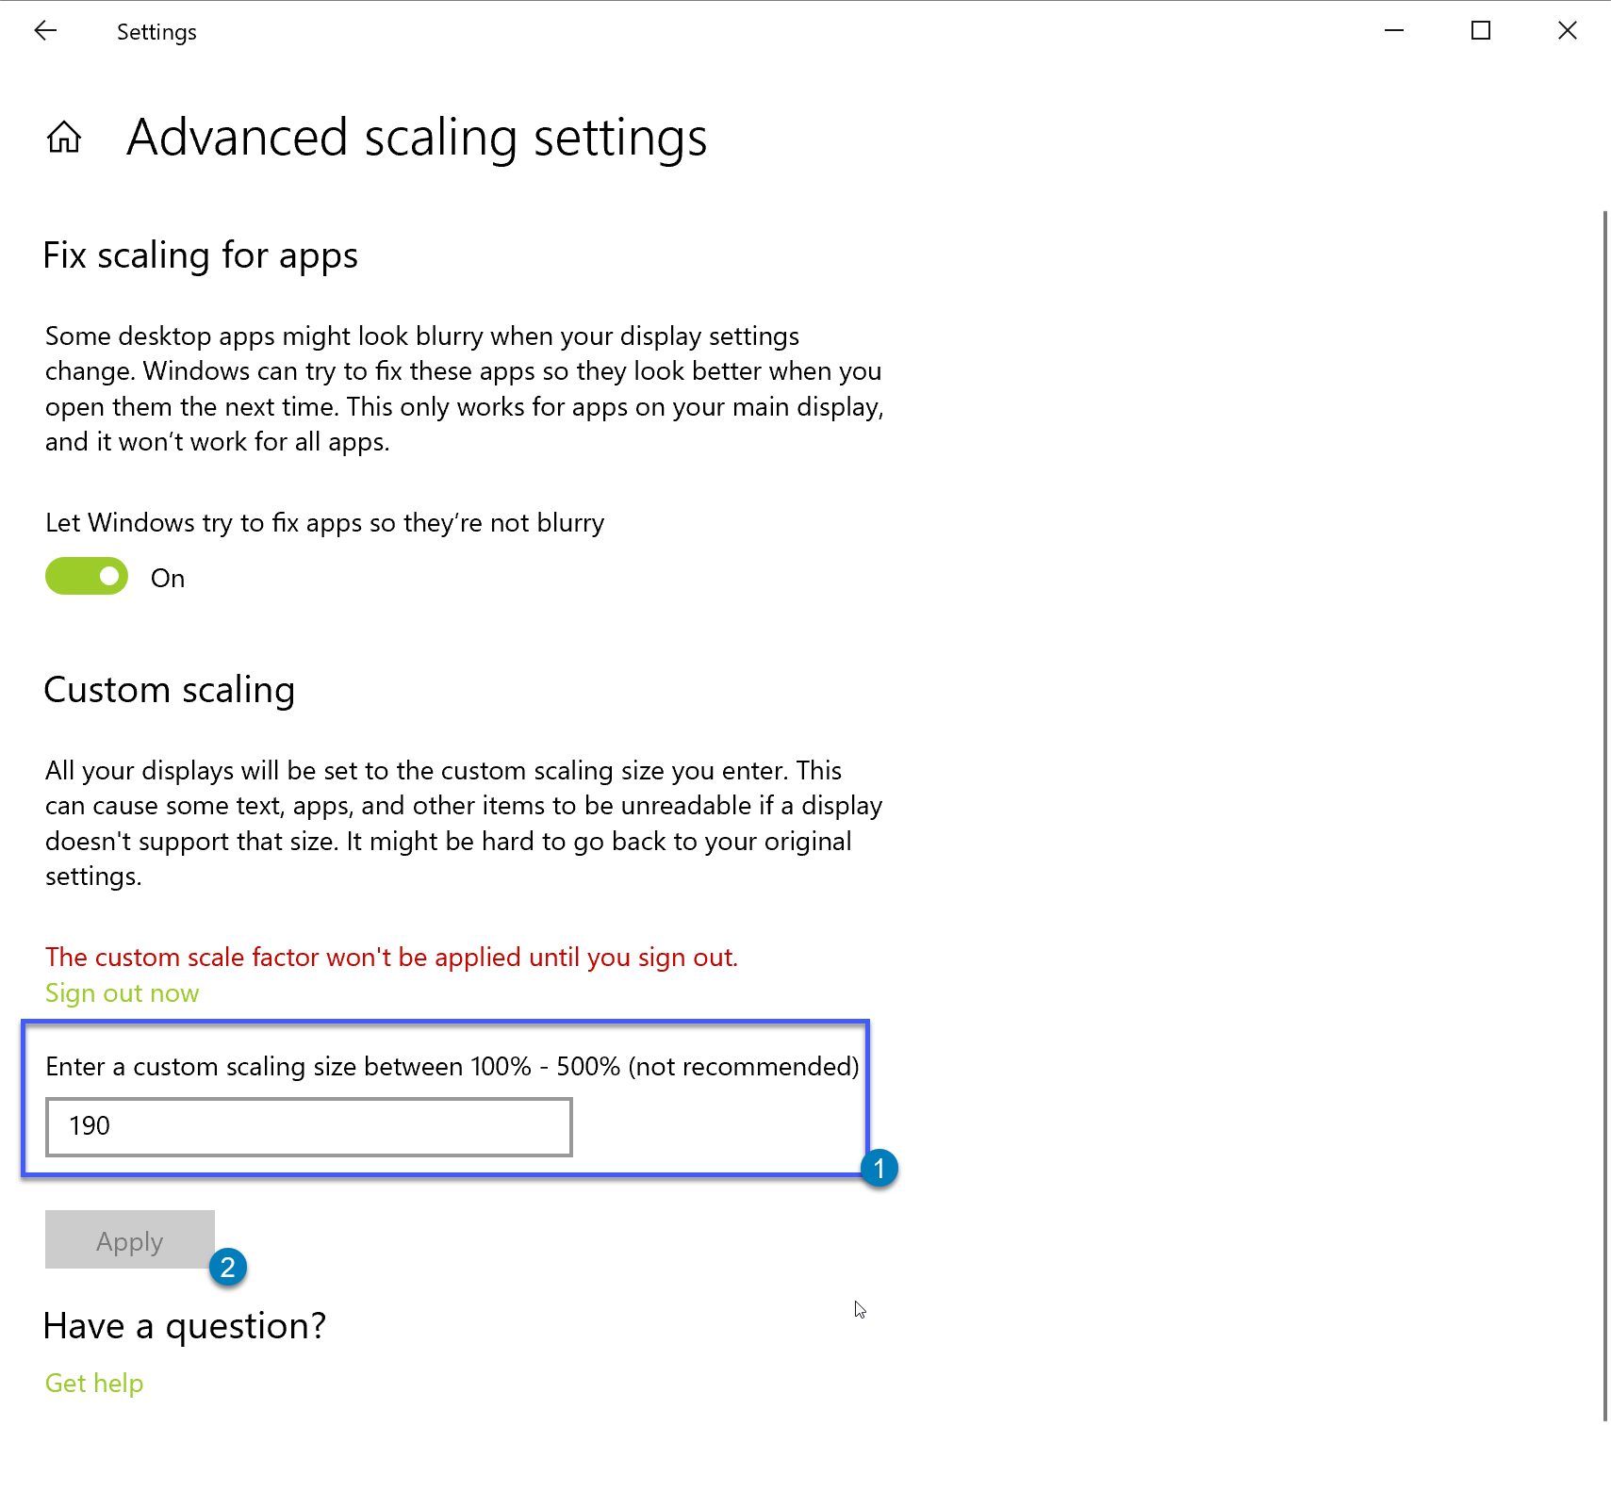Click the back arrow in title bar
Viewport: 1611px width, 1491px height.
[45, 31]
